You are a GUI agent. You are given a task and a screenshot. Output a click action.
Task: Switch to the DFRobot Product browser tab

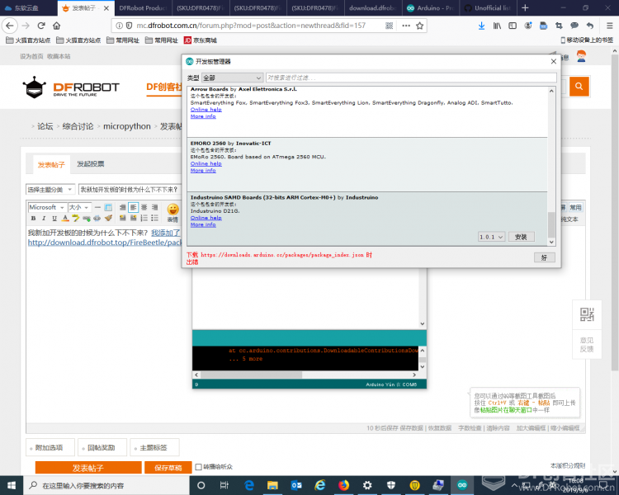pyautogui.click(x=143, y=8)
